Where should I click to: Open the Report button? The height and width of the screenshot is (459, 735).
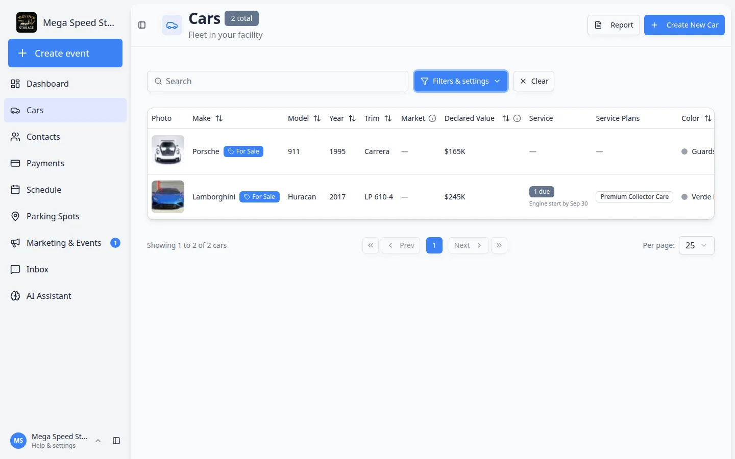pos(614,25)
